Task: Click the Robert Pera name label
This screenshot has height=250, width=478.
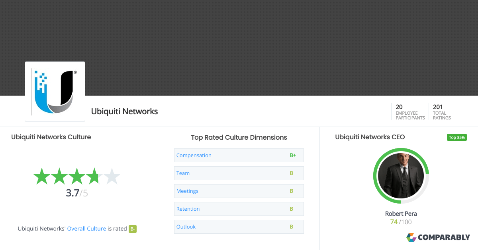Action: pyautogui.click(x=401, y=213)
